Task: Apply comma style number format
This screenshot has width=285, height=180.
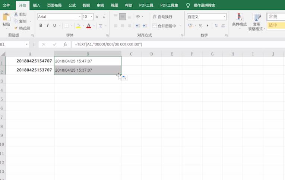Action: (208, 26)
